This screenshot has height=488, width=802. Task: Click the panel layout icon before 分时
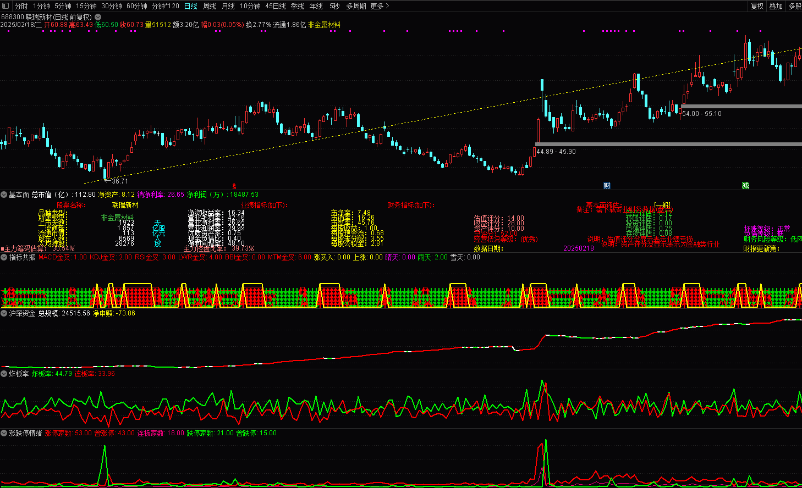(x=6, y=6)
